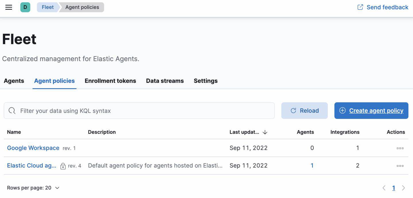Image resolution: width=413 pixels, height=198 pixels.
Task: Open the Enrollment tokens tab
Action: click(110, 81)
